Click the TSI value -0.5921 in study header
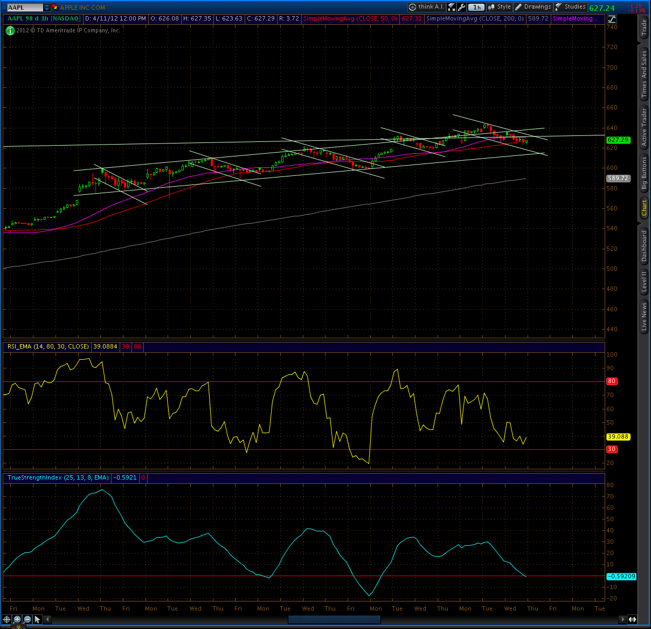651x629 pixels. [125, 477]
